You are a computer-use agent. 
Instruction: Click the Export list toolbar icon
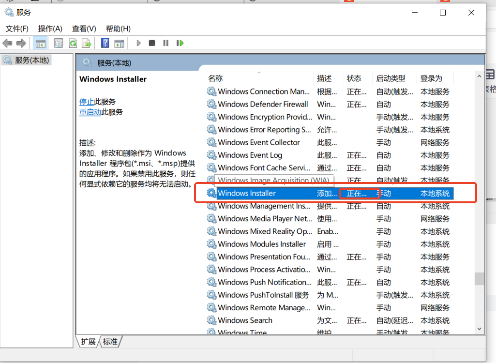[86, 43]
